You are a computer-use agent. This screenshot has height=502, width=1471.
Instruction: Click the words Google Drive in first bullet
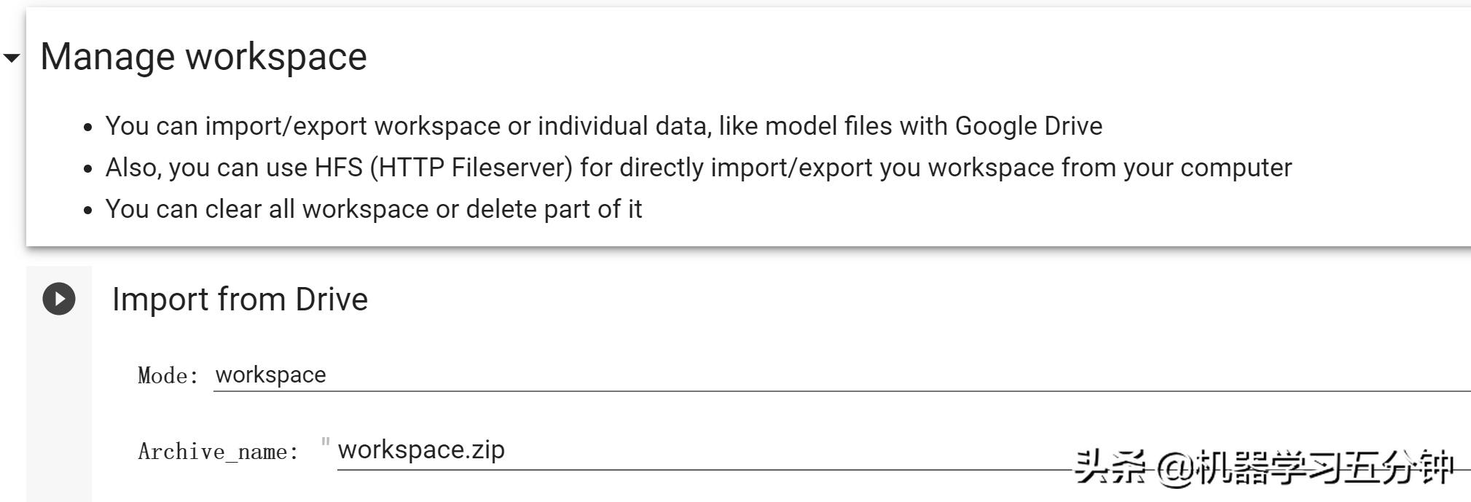coord(1028,126)
